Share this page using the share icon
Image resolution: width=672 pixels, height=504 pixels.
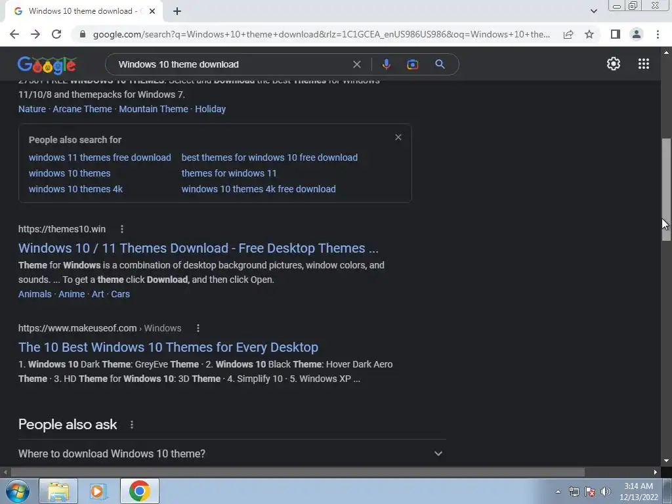(x=568, y=34)
